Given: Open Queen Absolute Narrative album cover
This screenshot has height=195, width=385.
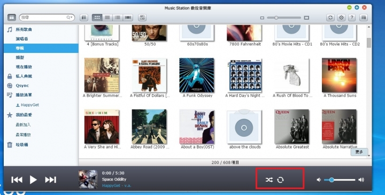Looking at the screenshot, I should coord(339,127).
